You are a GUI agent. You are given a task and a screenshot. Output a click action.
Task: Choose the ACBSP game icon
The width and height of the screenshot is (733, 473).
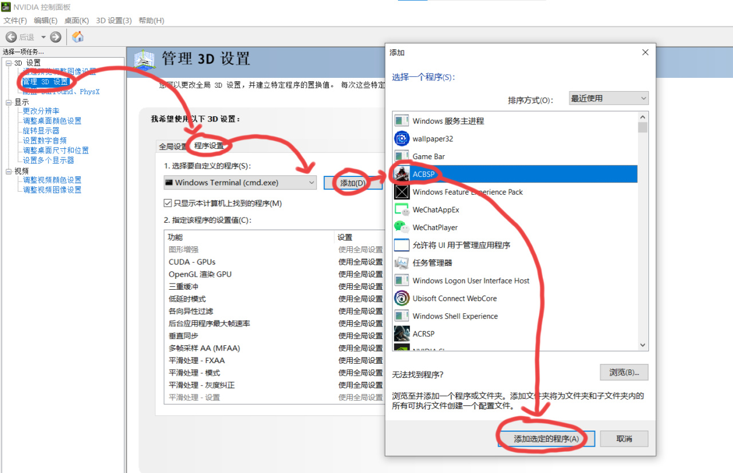coord(402,174)
